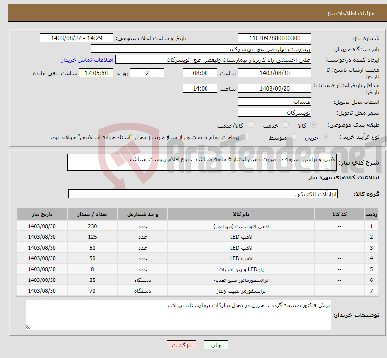
Task: Click the price validity time 14:00 field
Action: (x=200, y=88)
